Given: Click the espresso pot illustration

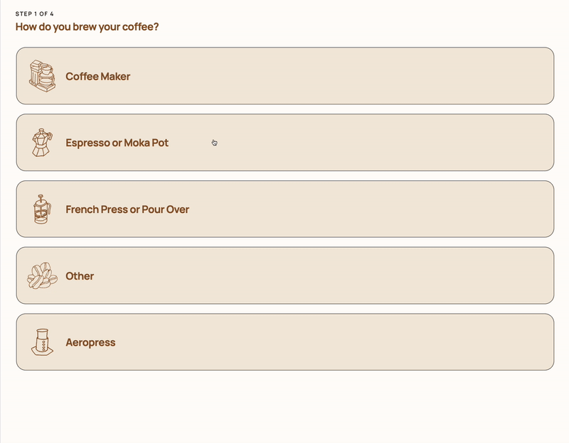Looking at the screenshot, I should [43, 142].
